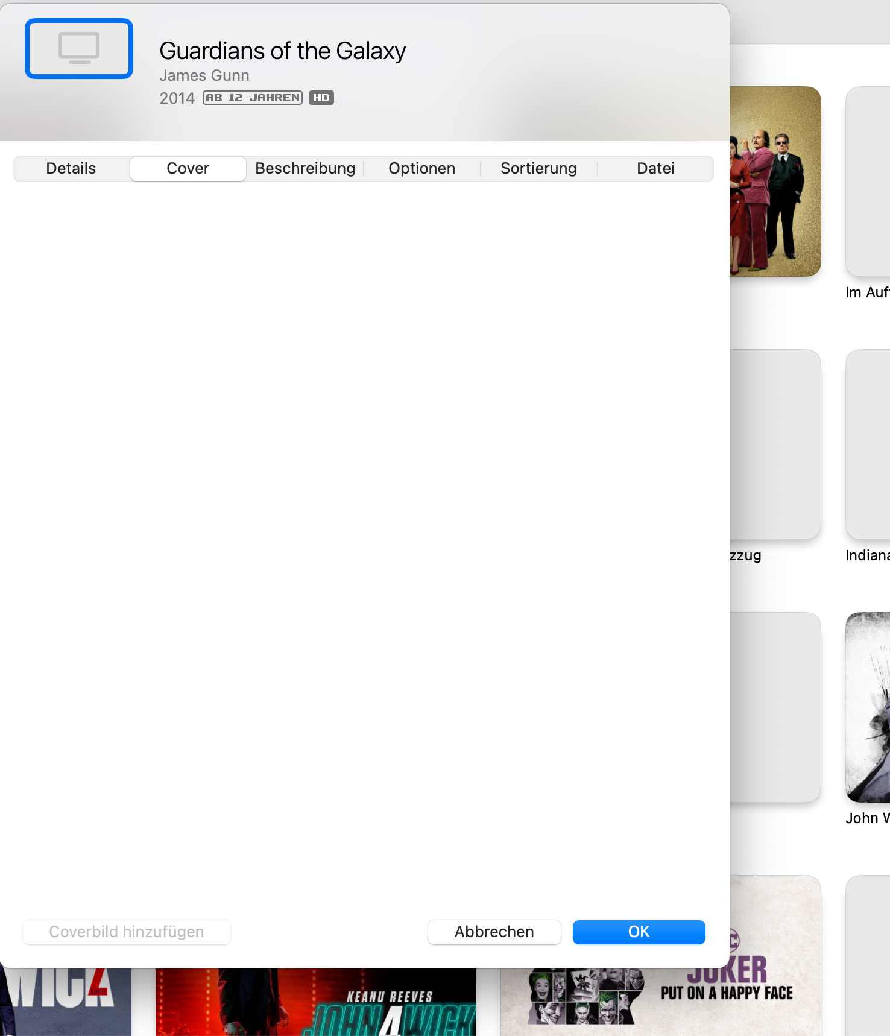890x1036 pixels.
Task: Click the release year 2014
Action: [177, 98]
